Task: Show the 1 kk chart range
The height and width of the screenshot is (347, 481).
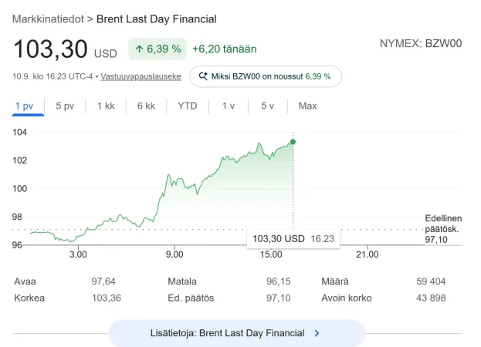Action: [106, 106]
